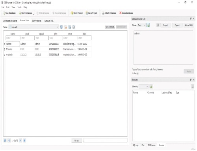This screenshot has width=197, height=151.
Task: Click the New Record button
Action: [x=110, y=27]
